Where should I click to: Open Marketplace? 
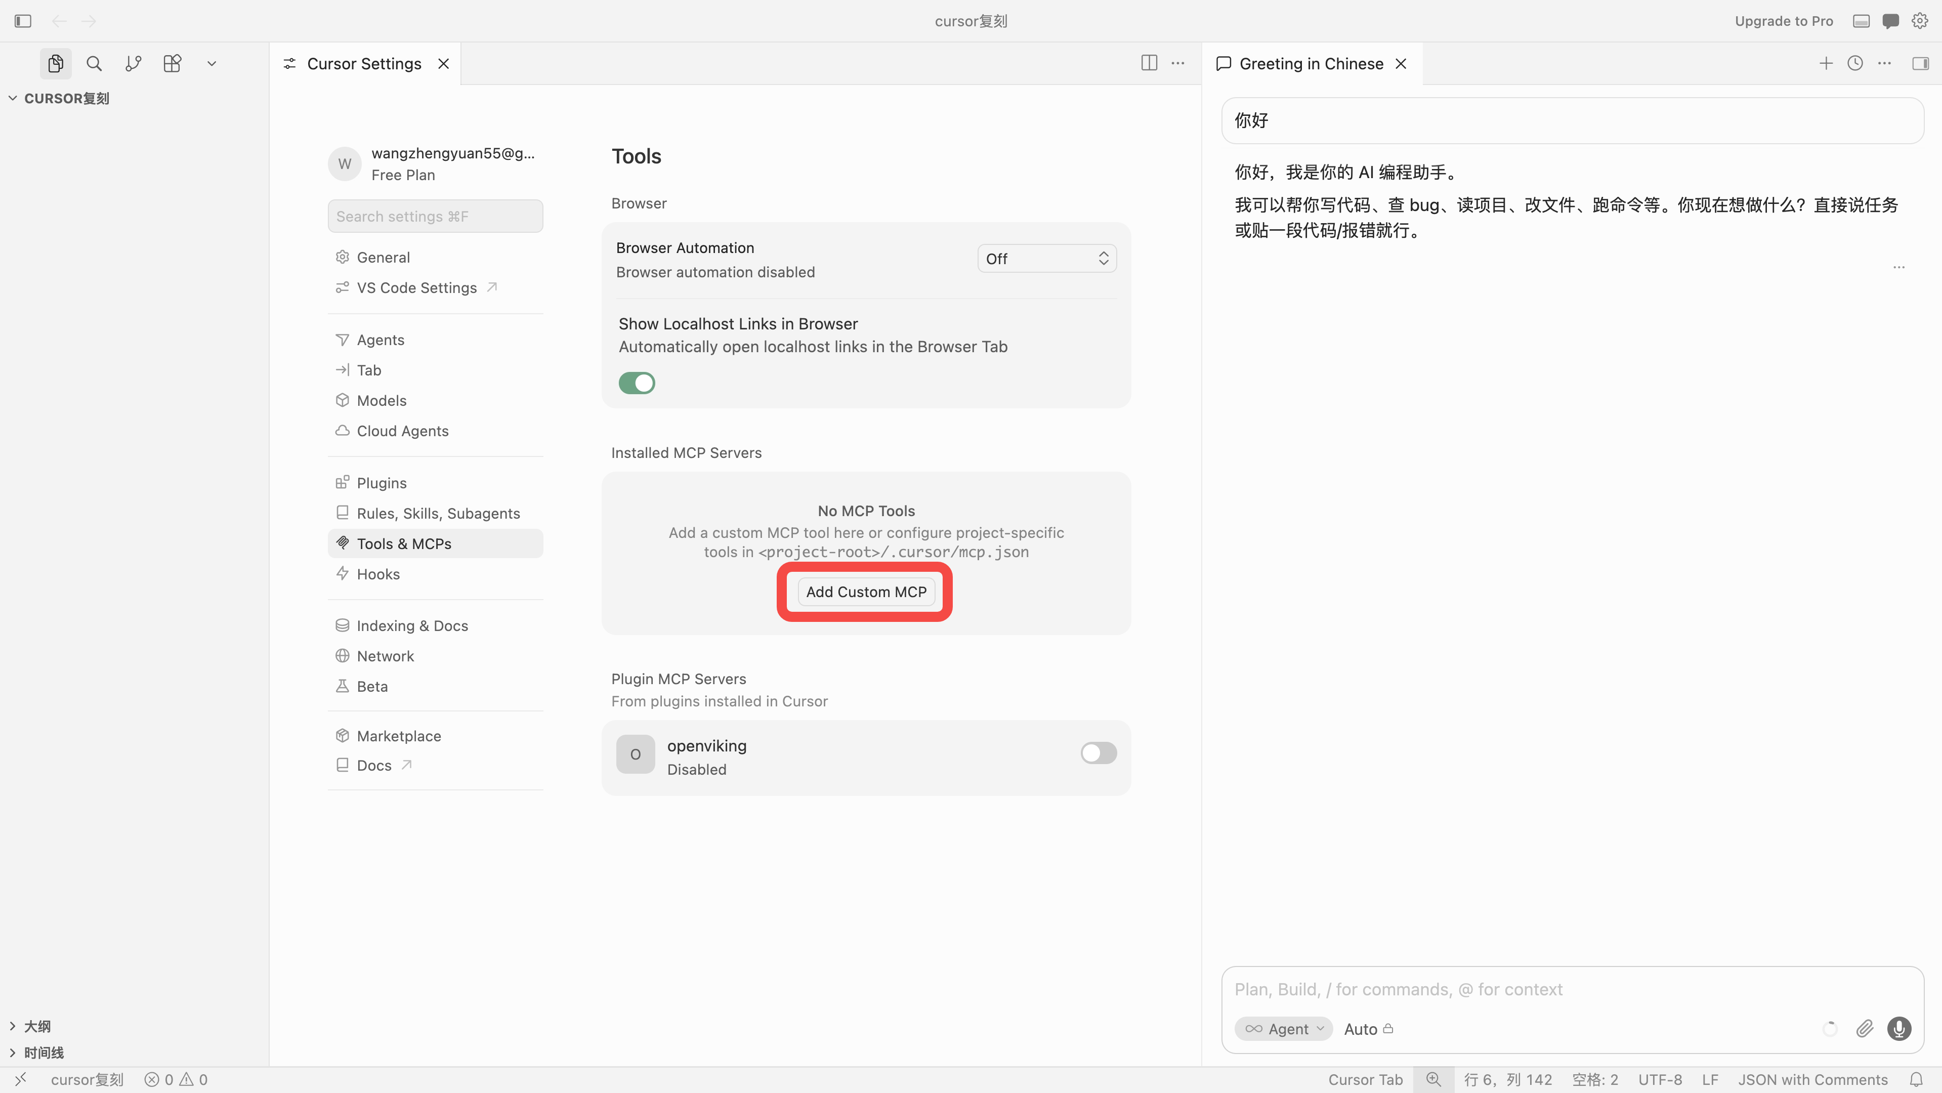click(x=435, y=736)
